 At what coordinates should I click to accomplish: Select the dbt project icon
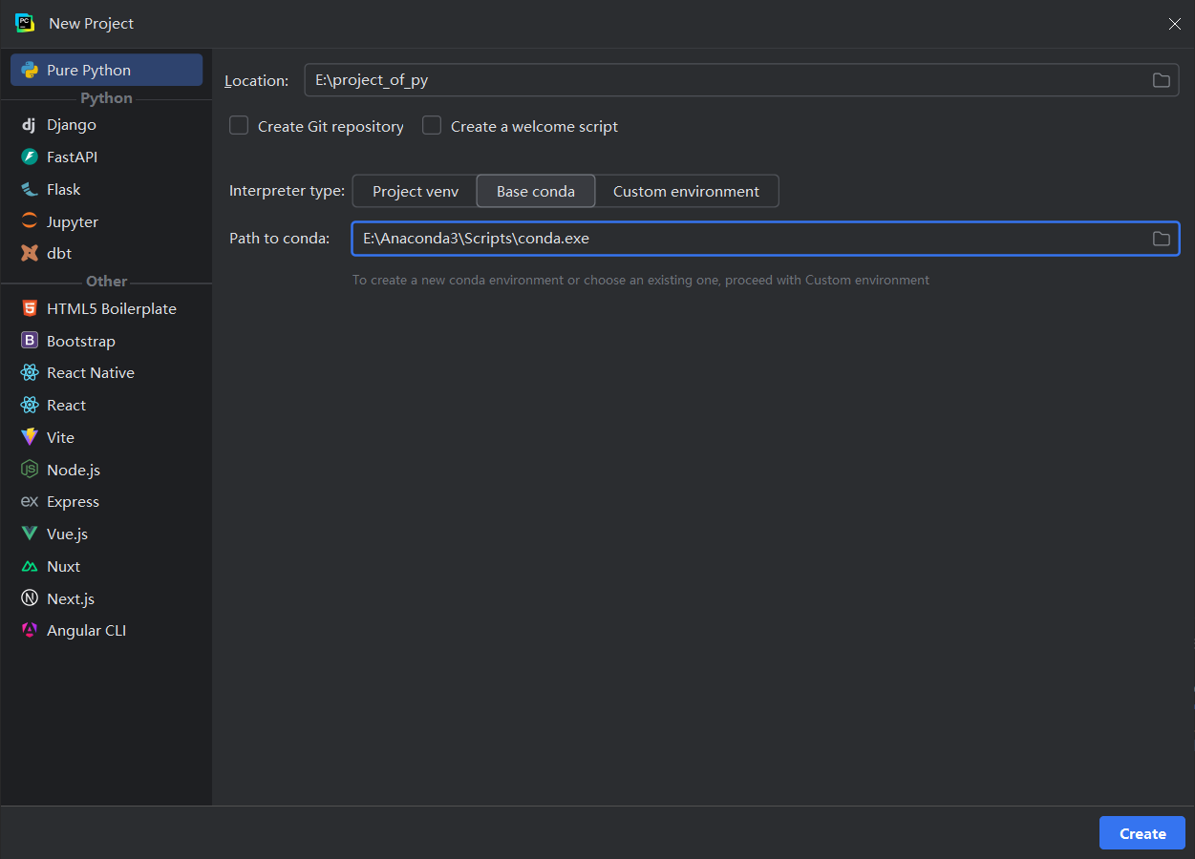pyautogui.click(x=30, y=253)
